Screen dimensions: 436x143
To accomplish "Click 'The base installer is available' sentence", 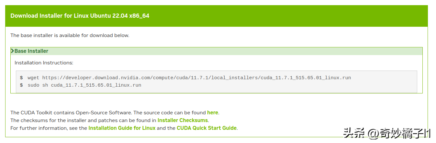I will pos(70,35).
